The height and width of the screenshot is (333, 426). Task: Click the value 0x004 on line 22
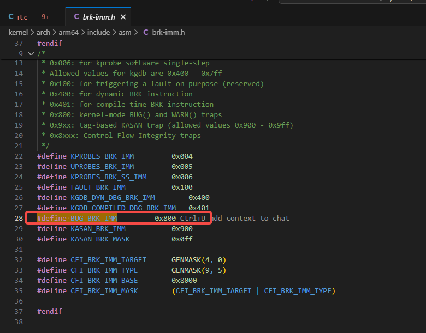182,156
